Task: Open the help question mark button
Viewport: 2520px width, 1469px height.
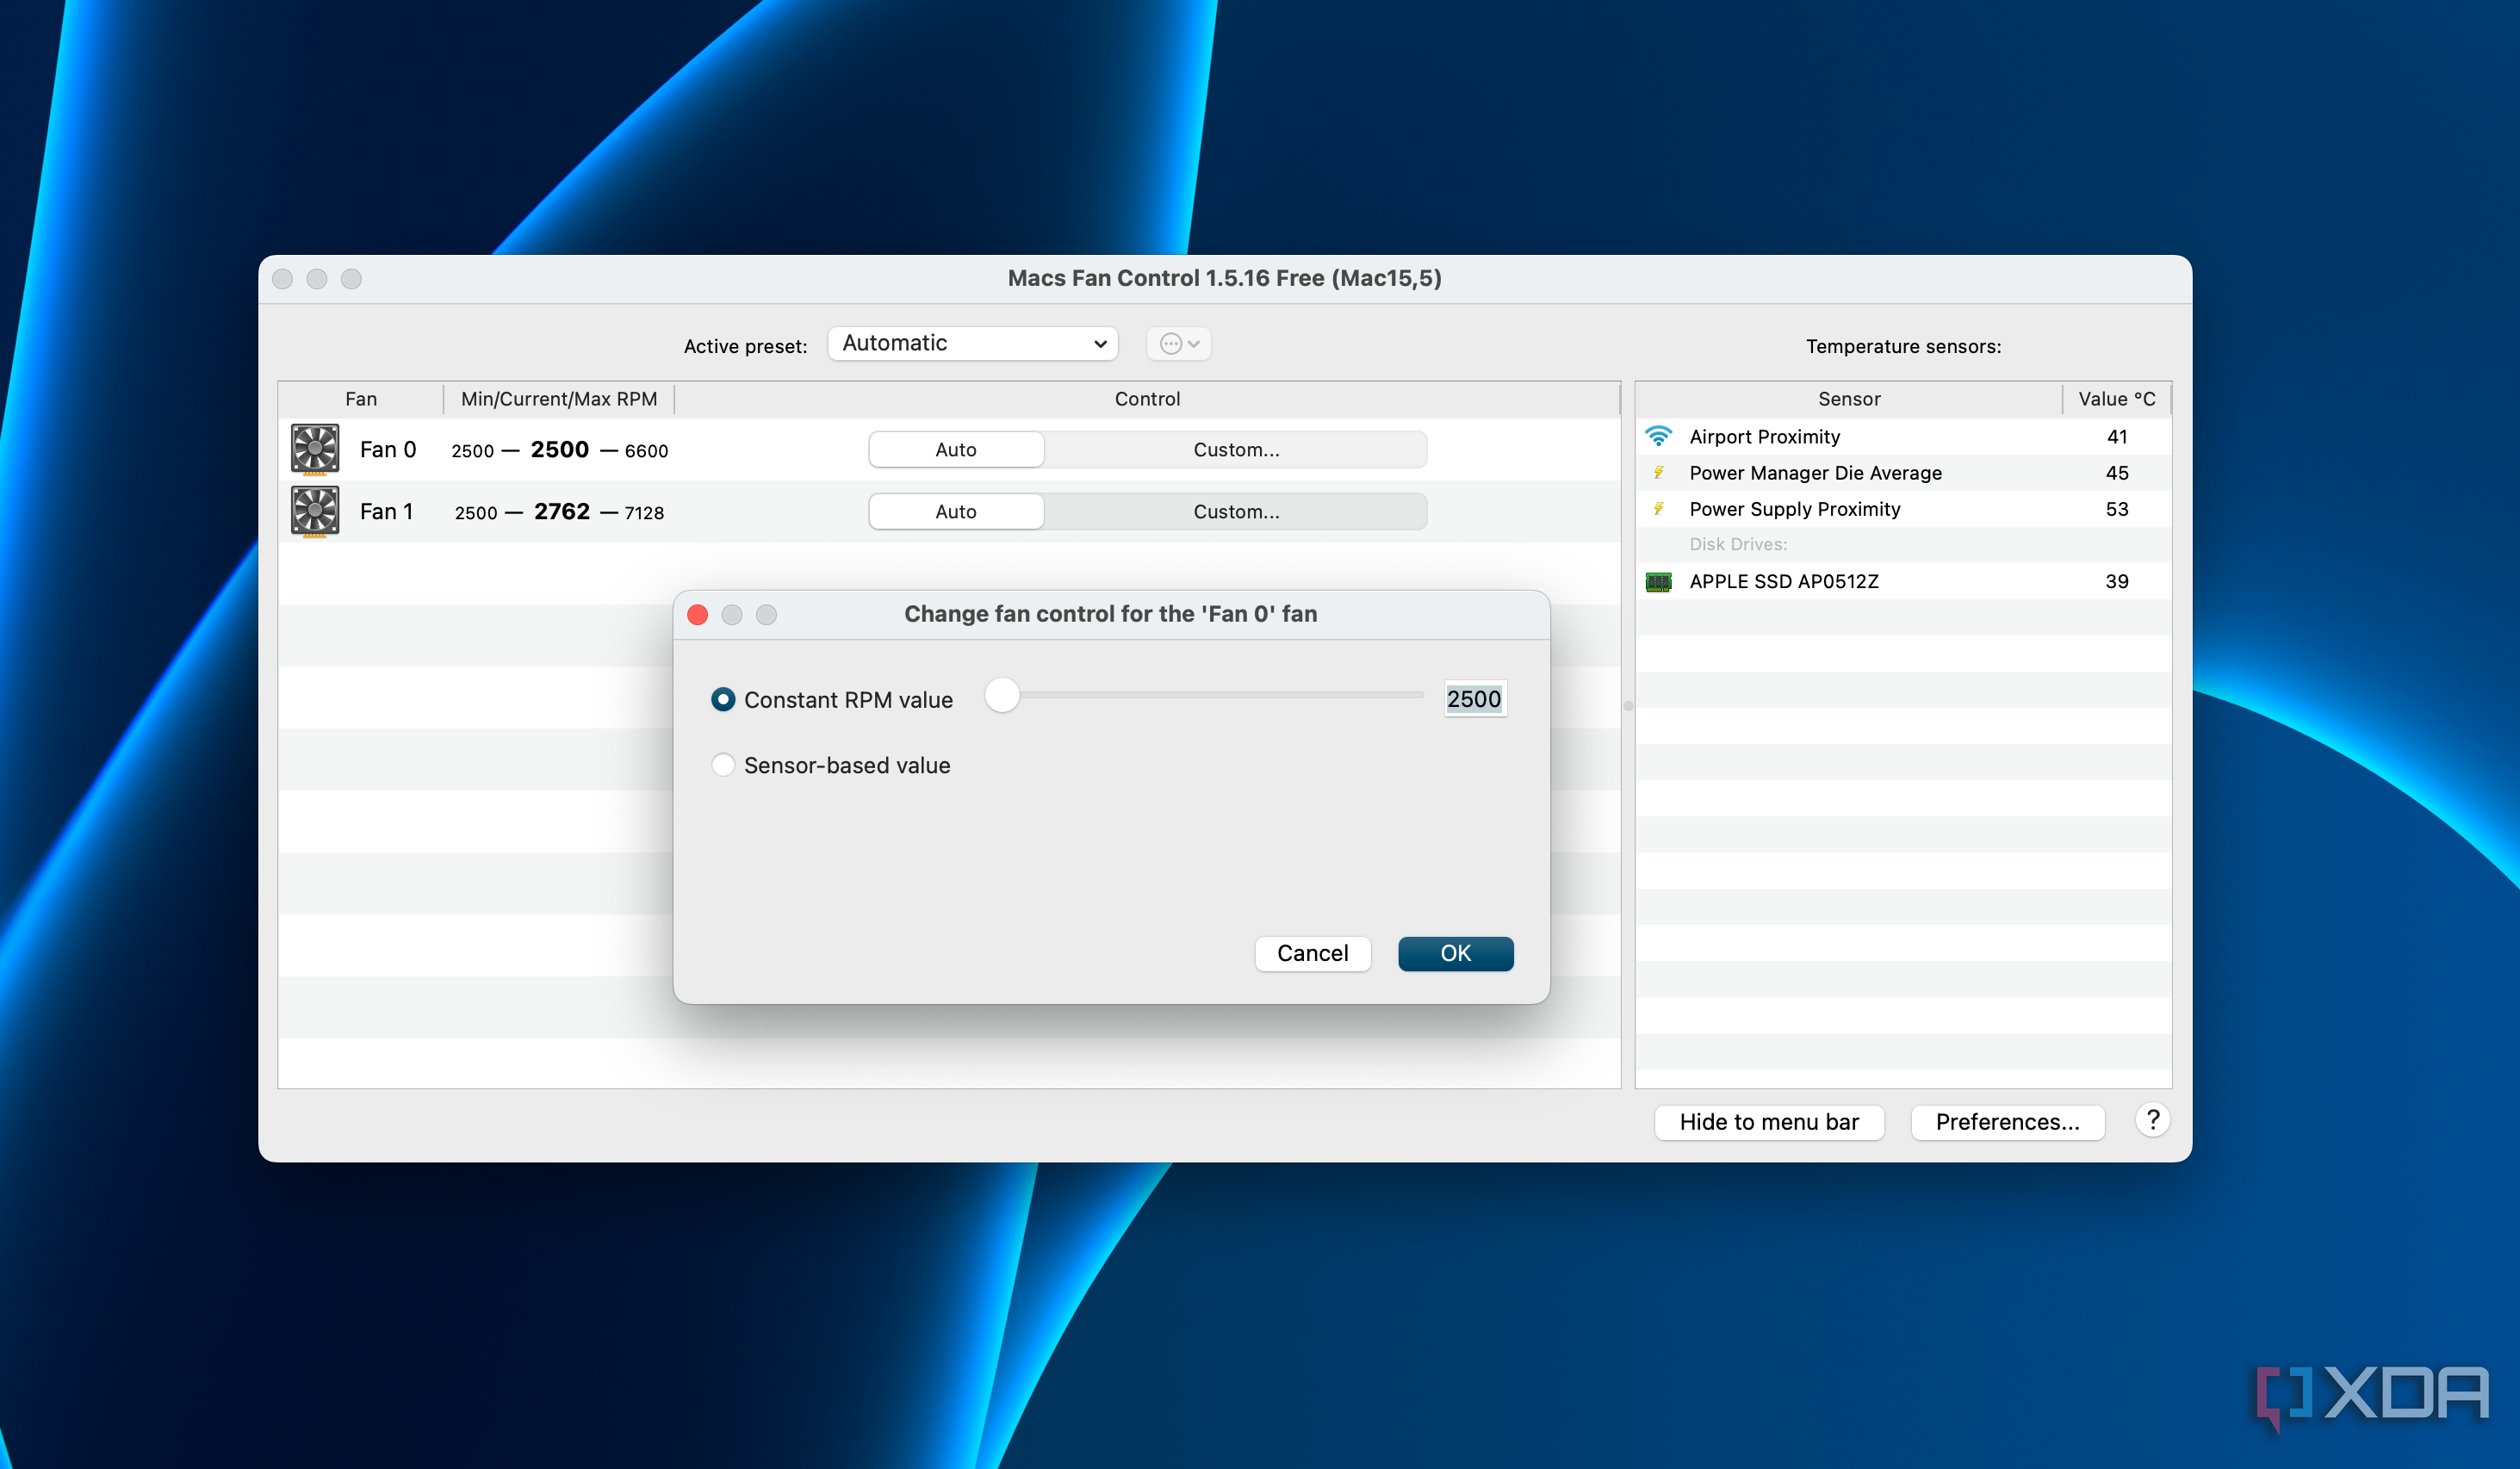Action: 2152,1120
